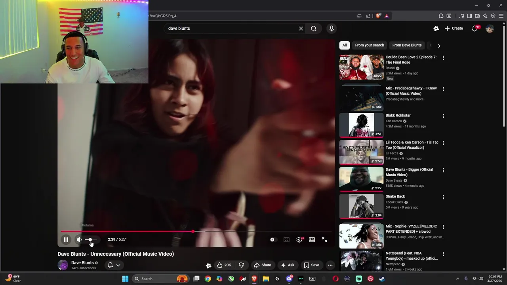Open options for Pradabagshawty mix
The image size is (507, 285).
[443, 89]
